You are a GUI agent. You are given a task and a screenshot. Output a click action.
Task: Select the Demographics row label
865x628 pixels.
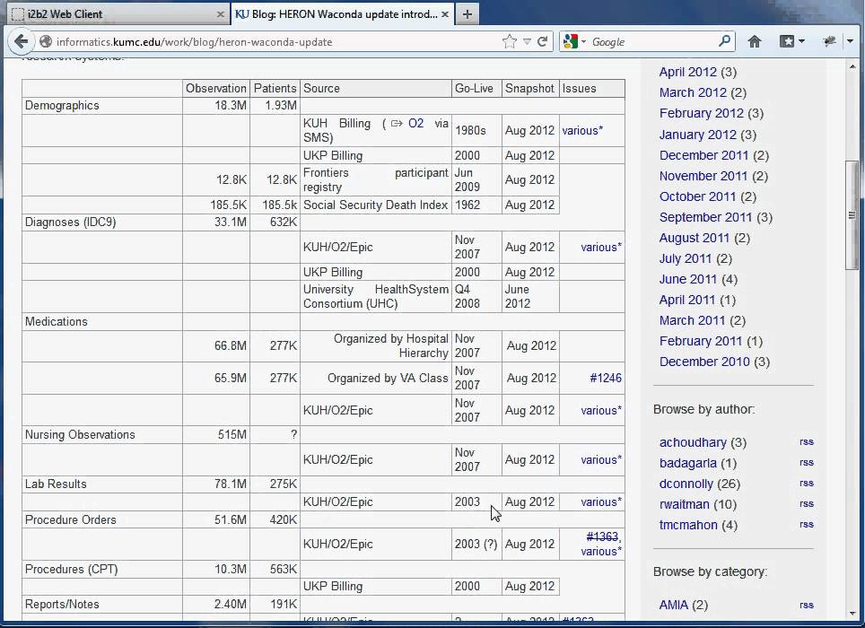click(x=62, y=106)
